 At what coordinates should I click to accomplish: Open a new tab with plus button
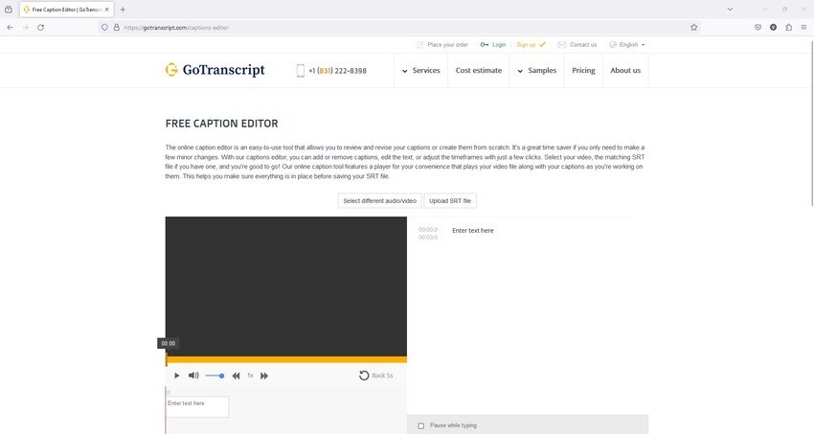click(x=123, y=10)
